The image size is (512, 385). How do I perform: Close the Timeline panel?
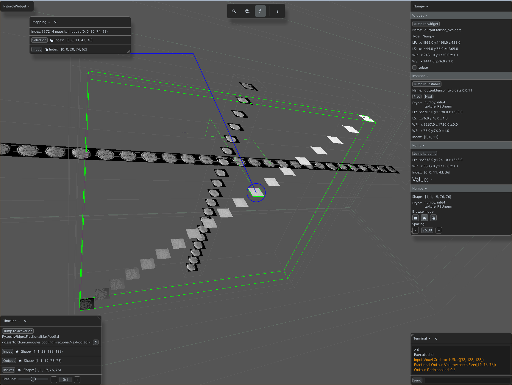pyautogui.click(x=25, y=321)
